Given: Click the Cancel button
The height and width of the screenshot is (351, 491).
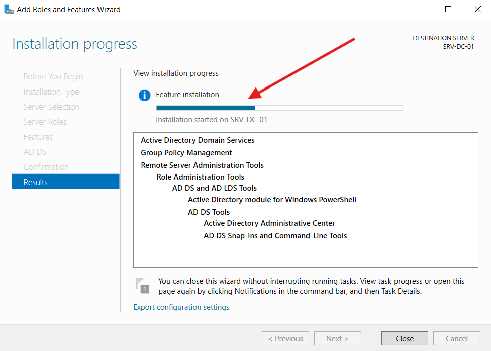Looking at the screenshot, I should pyautogui.click(x=456, y=338).
